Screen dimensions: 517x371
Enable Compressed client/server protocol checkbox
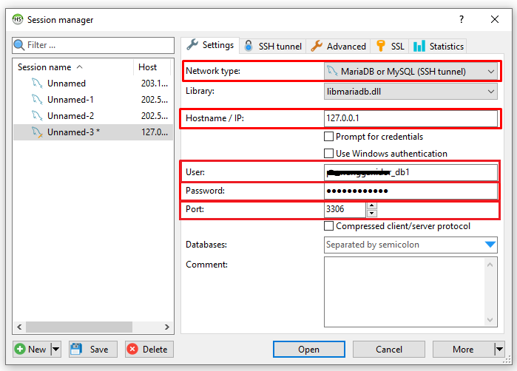(328, 226)
